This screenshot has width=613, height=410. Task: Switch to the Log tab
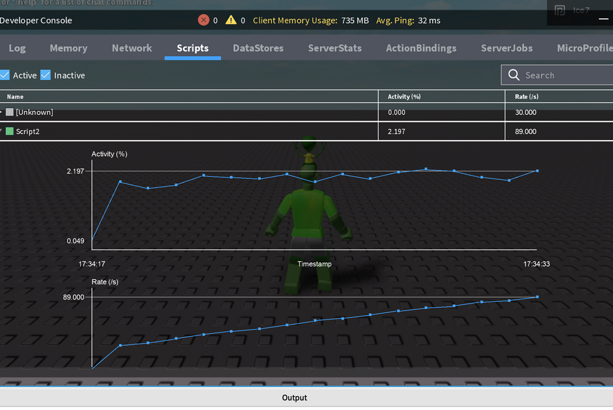pos(17,48)
